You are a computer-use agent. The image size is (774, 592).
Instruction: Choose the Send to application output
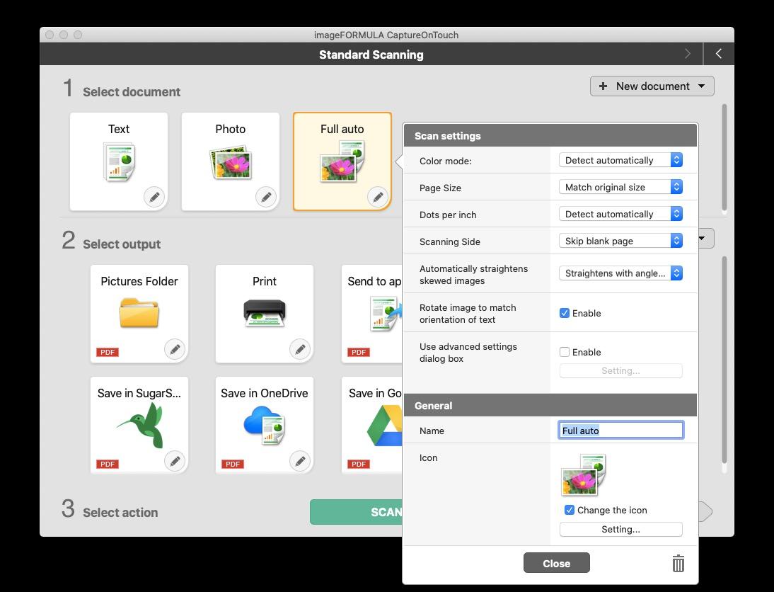[371, 314]
